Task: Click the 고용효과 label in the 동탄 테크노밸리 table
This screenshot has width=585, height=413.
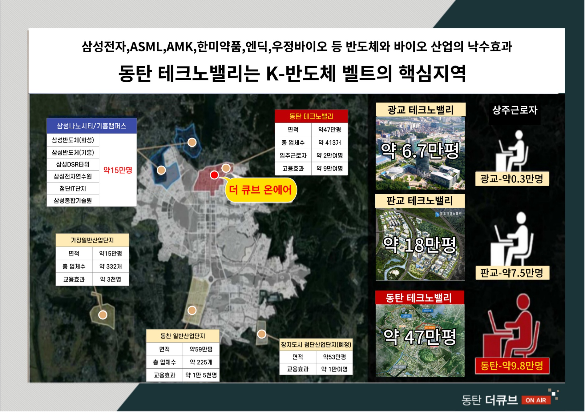Action: [293, 169]
